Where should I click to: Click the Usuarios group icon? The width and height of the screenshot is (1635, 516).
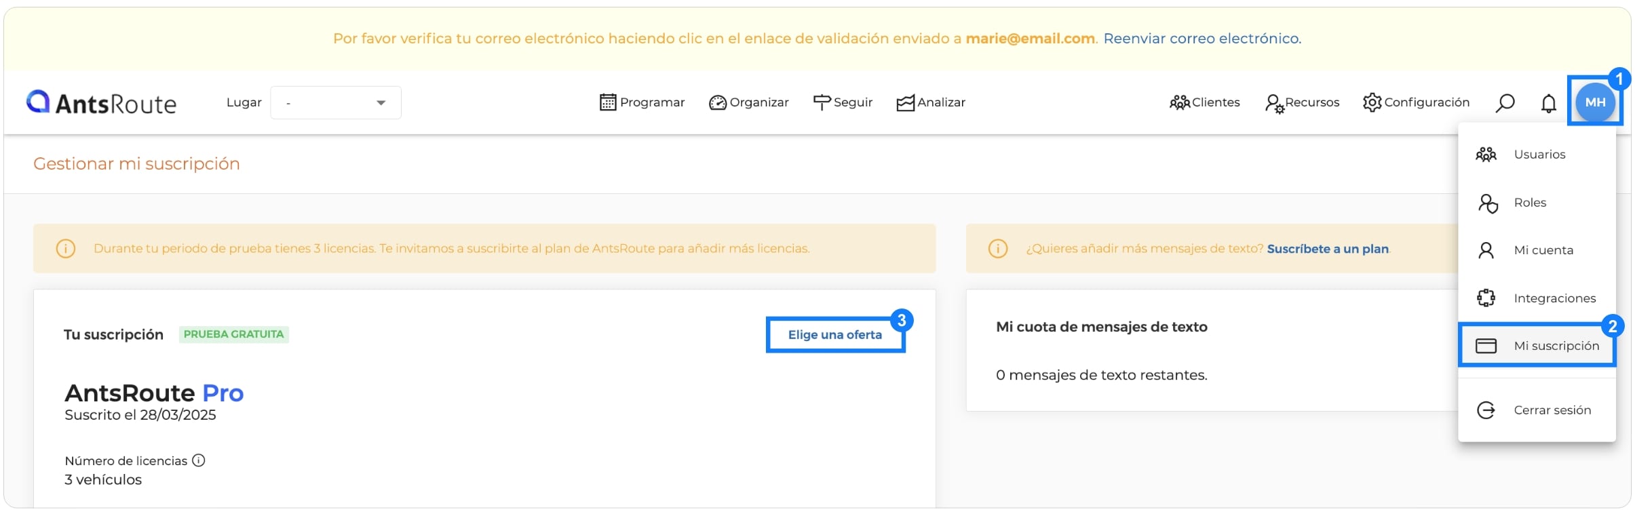(1486, 155)
